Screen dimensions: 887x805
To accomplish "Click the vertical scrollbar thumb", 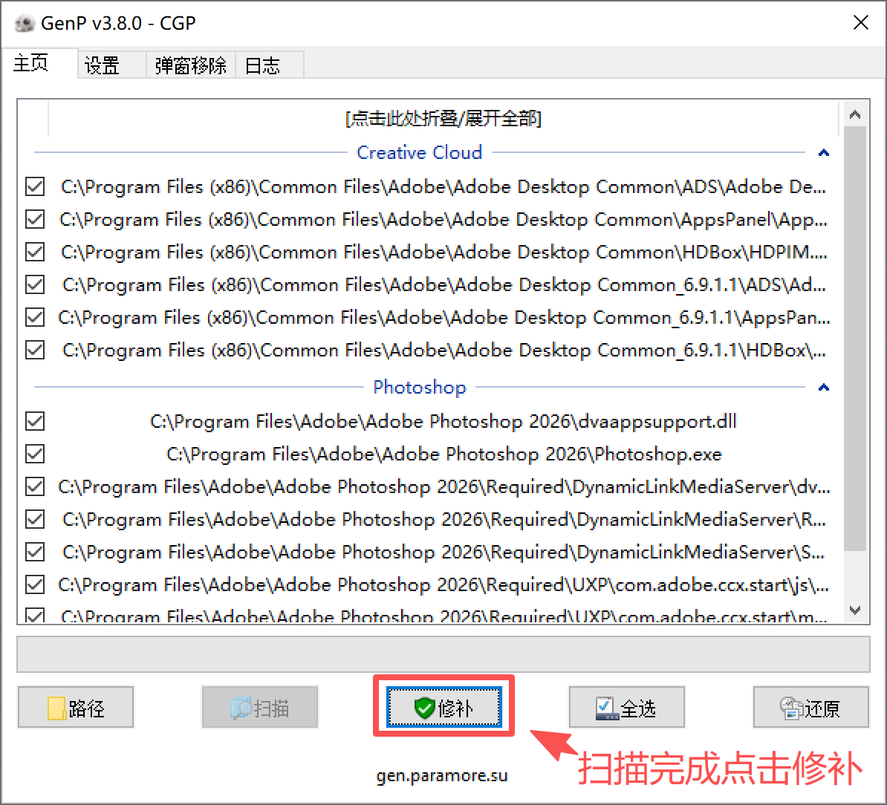I will click(x=855, y=338).
